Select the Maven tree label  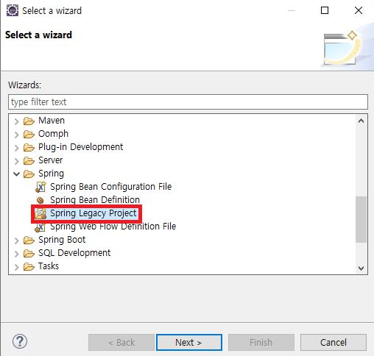point(52,121)
